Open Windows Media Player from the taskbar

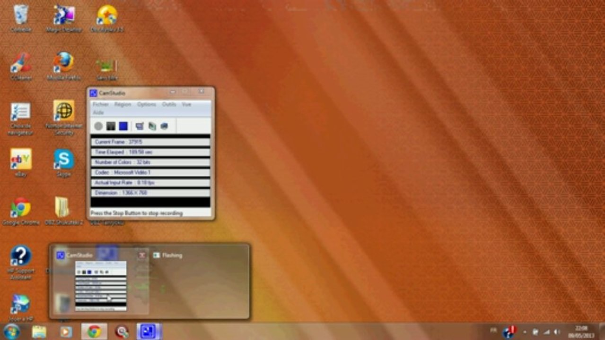point(66,331)
